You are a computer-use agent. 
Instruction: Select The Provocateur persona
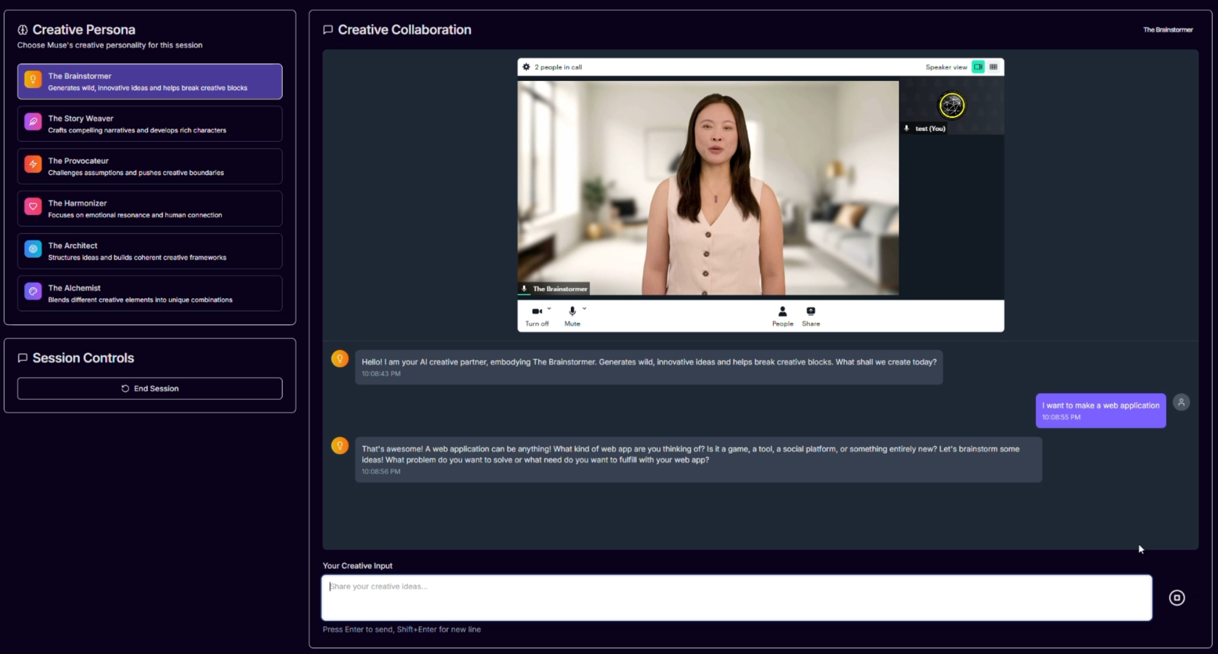tap(150, 166)
